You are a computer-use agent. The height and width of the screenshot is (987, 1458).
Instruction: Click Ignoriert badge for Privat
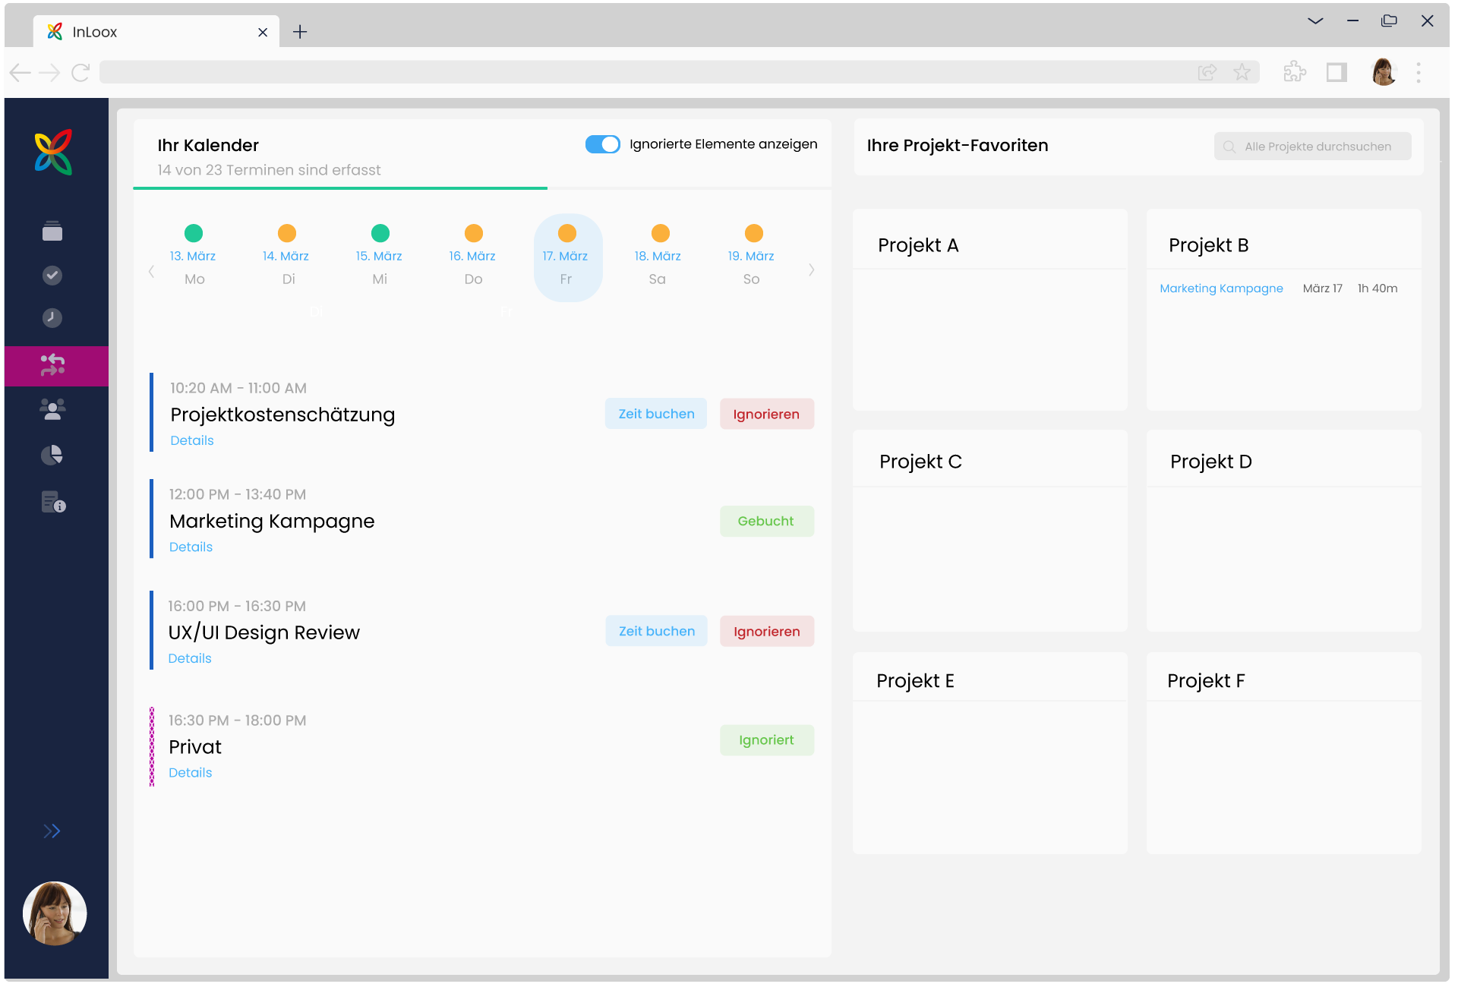(x=767, y=740)
